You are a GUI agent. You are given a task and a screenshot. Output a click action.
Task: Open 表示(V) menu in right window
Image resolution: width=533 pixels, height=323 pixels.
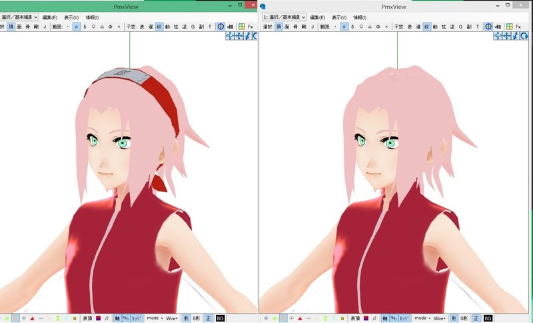pos(339,17)
